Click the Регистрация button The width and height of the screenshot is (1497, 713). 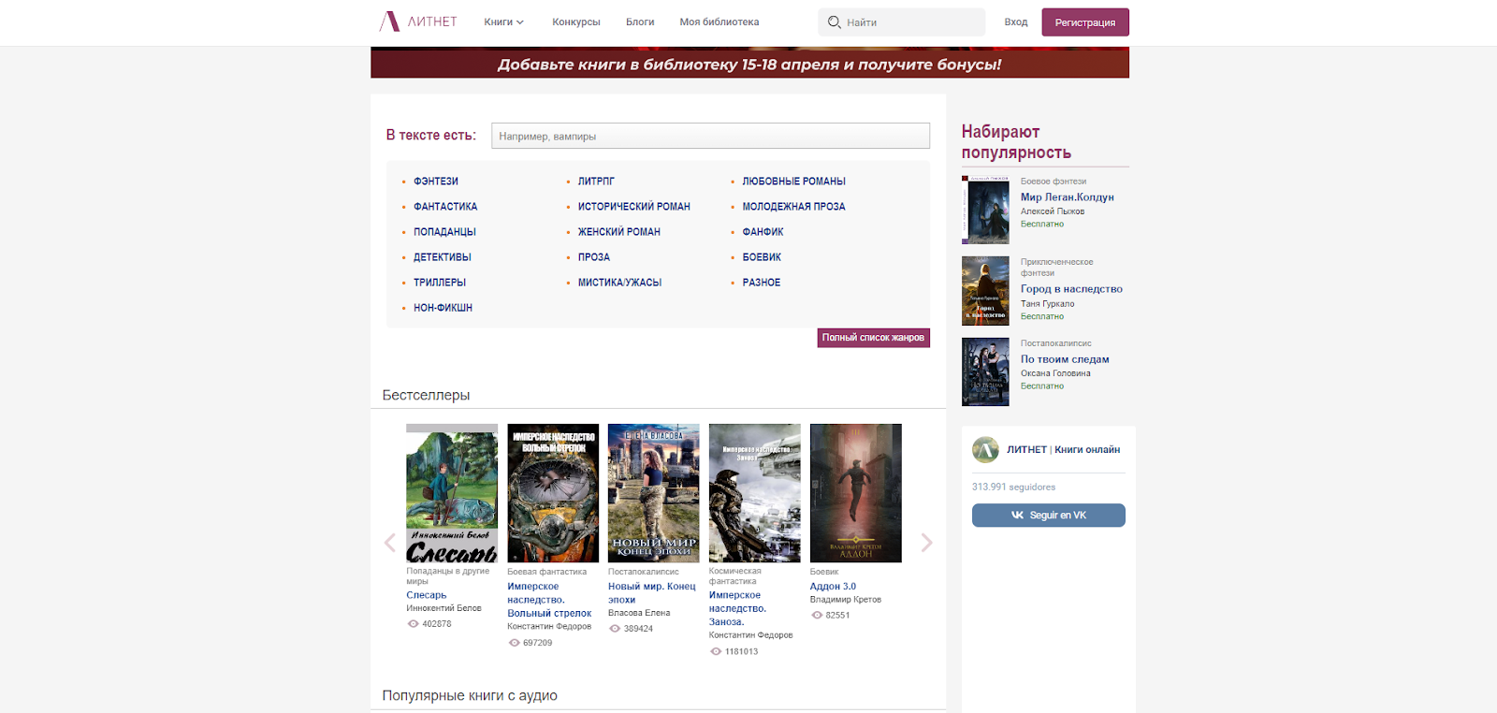[x=1085, y=22]
